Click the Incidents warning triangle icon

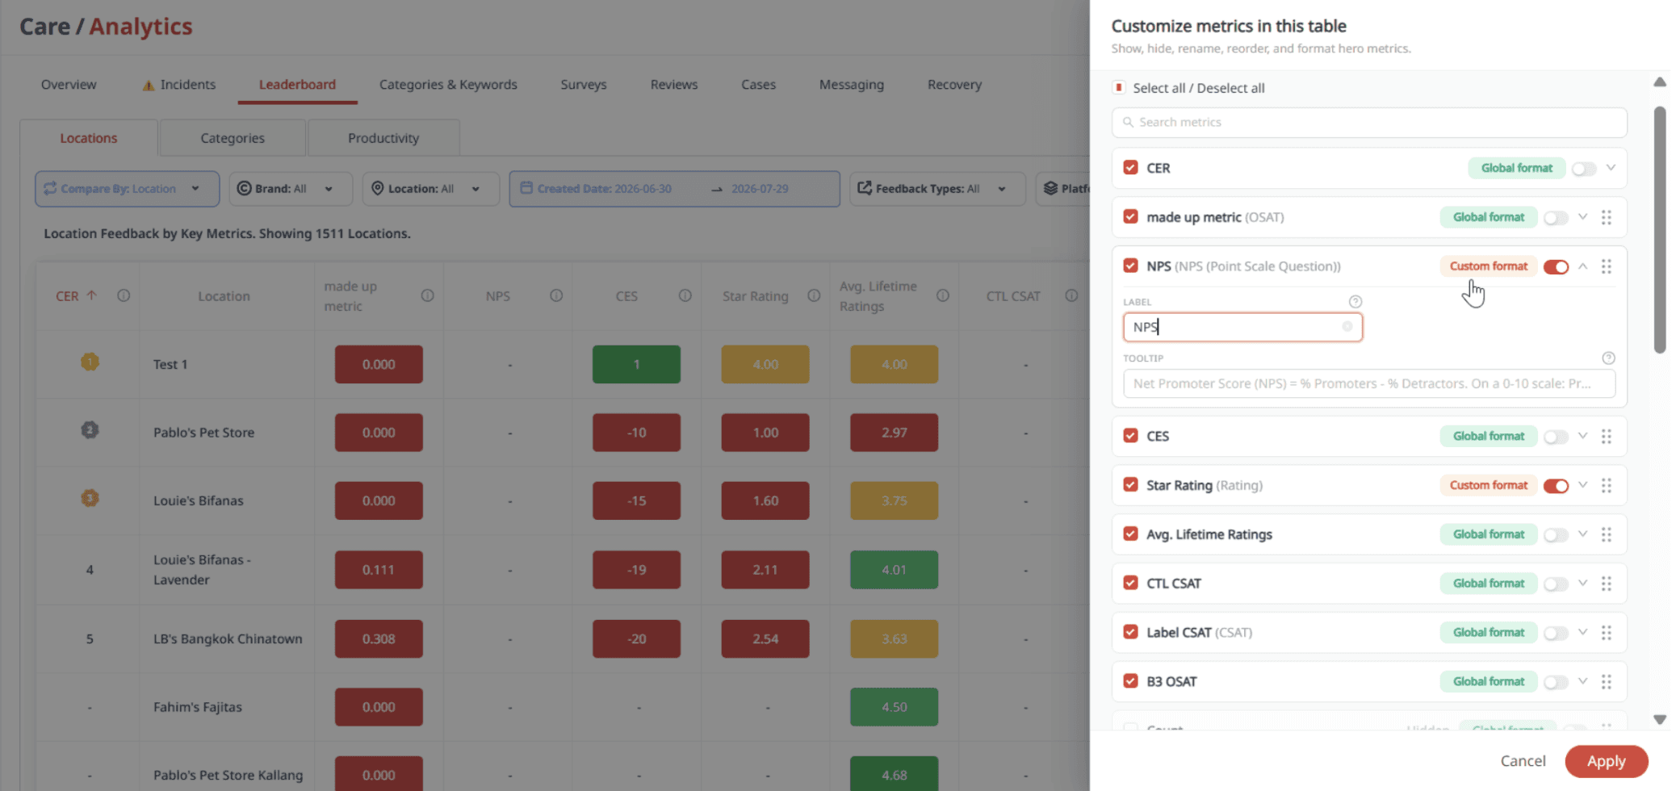tap(149, 85)
